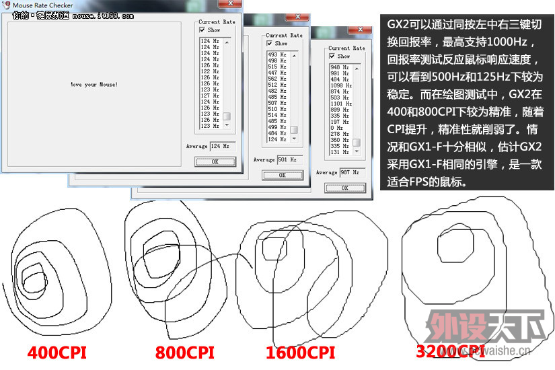Select the '512 Hz' list entry
Screen dimensions: 555x370
(277, 85)
